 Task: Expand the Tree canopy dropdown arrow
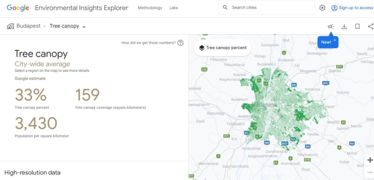(x=84, y=27)
